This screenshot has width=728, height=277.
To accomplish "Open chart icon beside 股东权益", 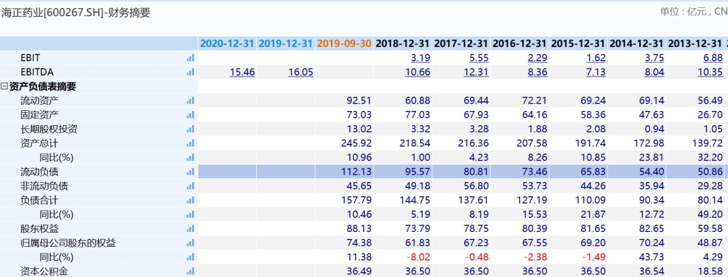I will [190, 229].
